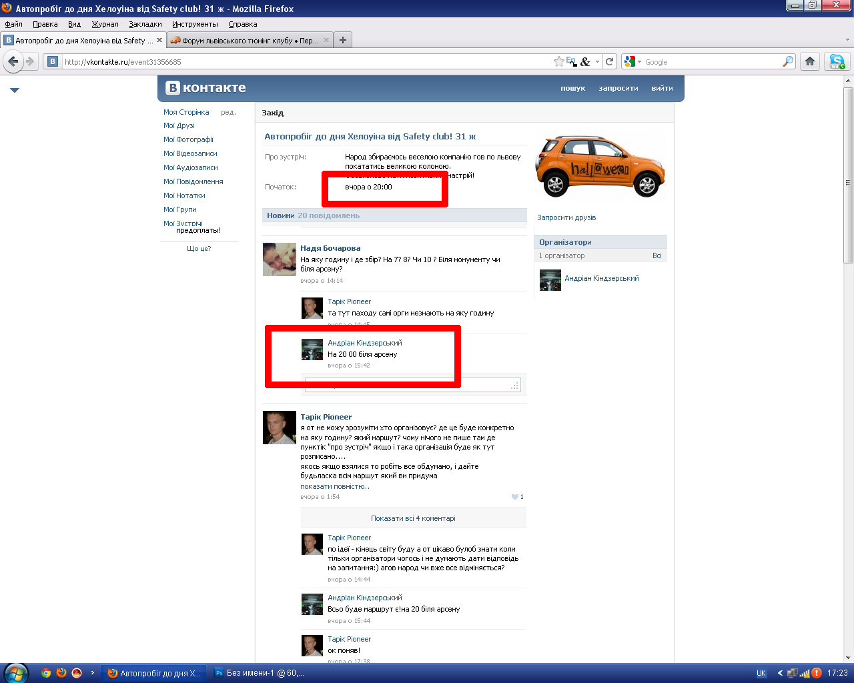Show hidden system tray icons arrow

click(x=780, y=673)
